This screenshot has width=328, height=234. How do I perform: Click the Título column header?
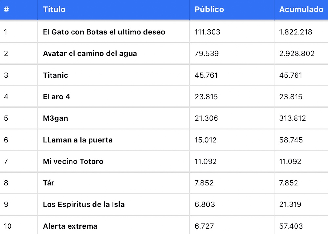tap(54, 9)
